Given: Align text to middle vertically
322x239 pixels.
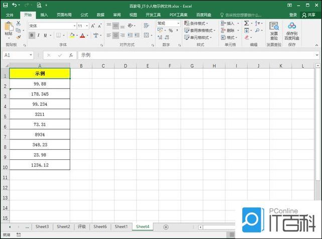Looking at the screenshot, I should (x=116, y=26).
